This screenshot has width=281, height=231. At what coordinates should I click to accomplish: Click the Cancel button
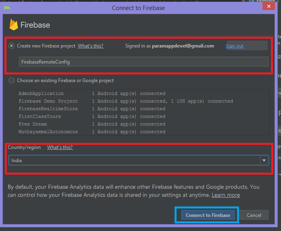coord(254,215)
